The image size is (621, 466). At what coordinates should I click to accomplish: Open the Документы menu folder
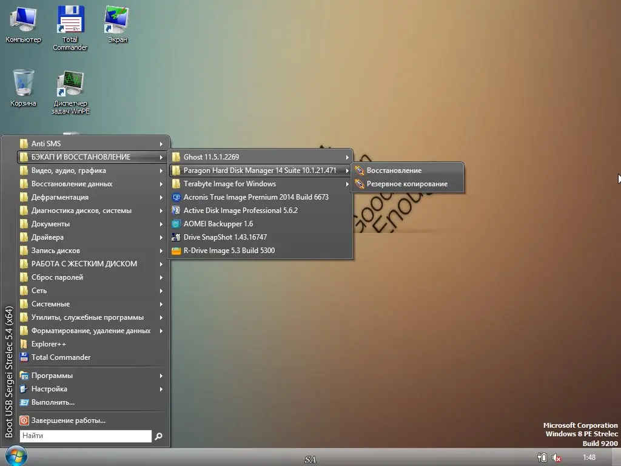[x=92, y=224]
